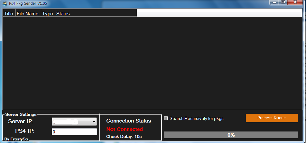Image resolution: width=306 pixels, height=143 pixels.
Task: Sort by the File Name column header
Action: point(28,13)
